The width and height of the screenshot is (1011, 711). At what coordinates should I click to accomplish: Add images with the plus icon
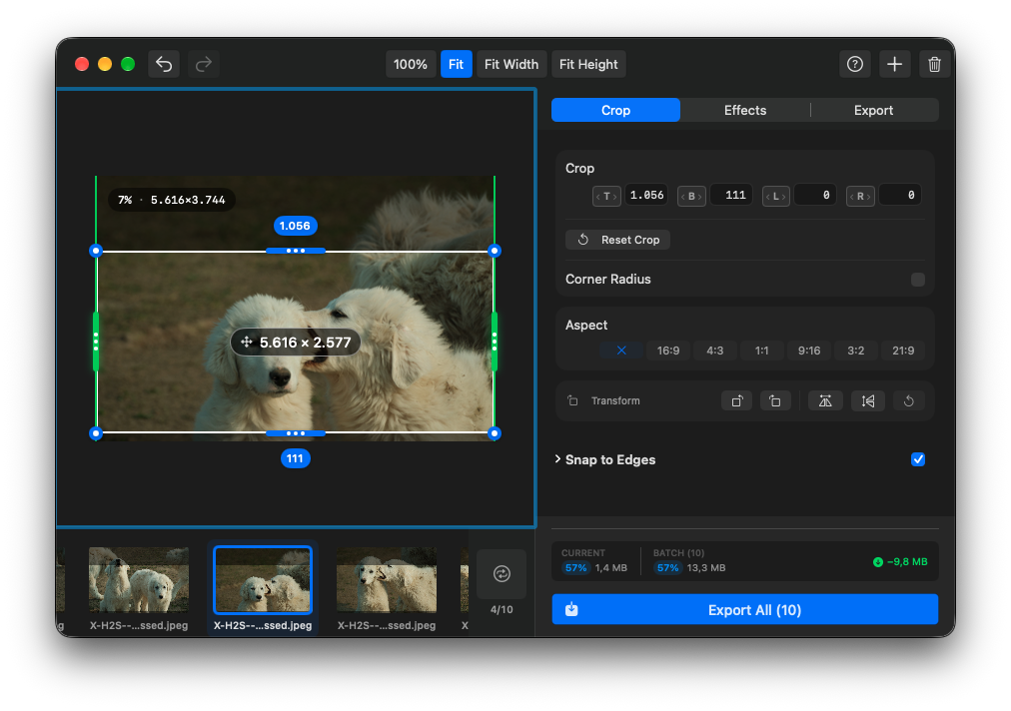coord(894,64)
